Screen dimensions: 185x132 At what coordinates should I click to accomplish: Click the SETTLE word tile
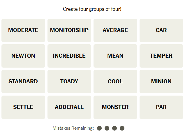[23, 107]
